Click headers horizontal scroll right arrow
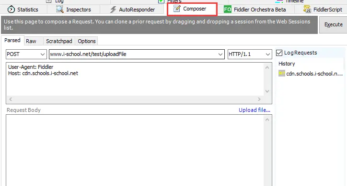This screenshot has width=347, height=186. 259,99
